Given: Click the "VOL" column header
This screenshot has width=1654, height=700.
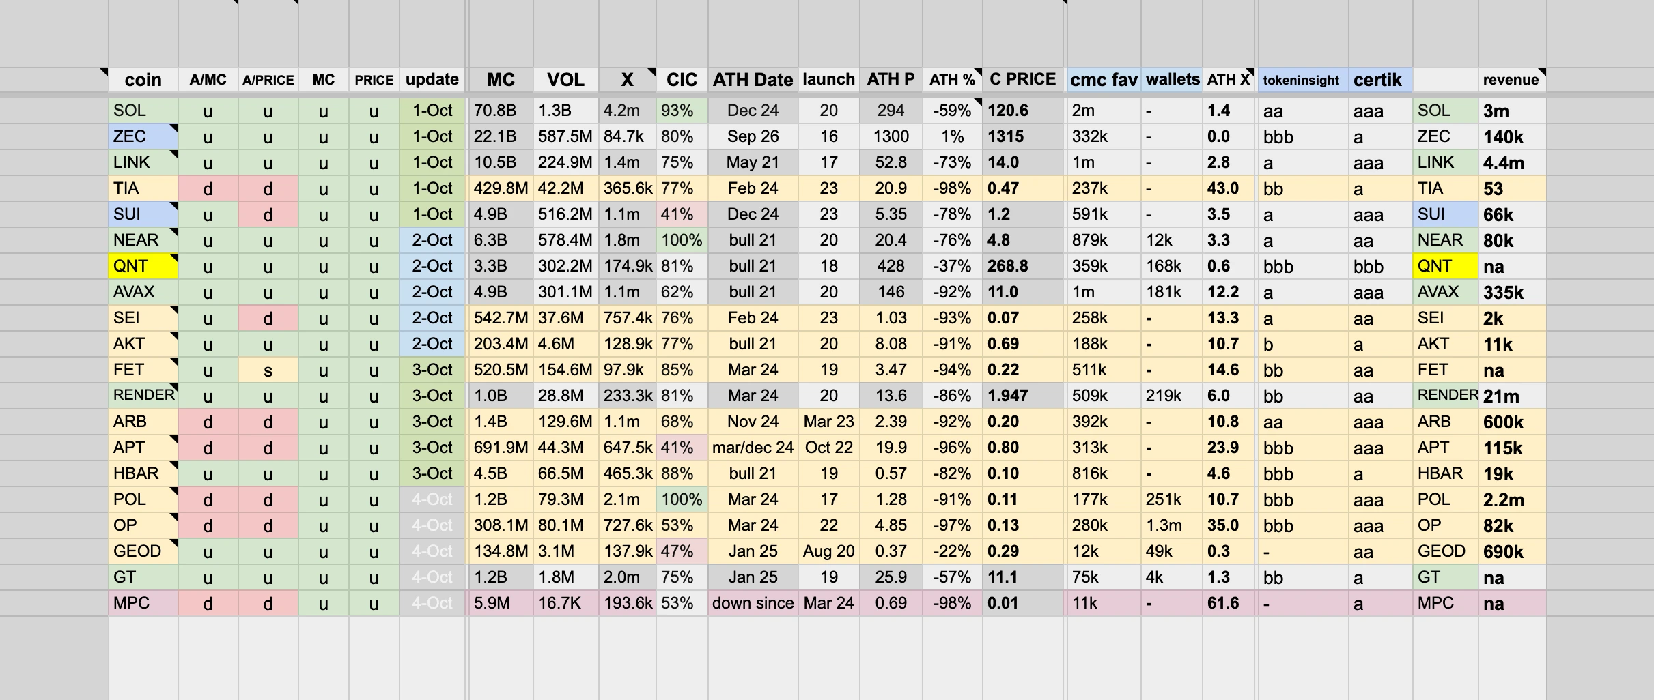Looking at the screenshot, I should [x=566, y=80].
